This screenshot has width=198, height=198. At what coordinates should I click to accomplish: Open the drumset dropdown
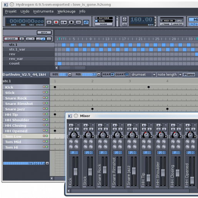click(143, 75)
